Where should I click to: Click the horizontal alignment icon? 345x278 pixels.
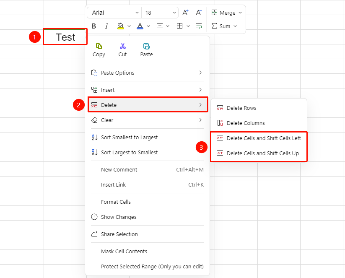pyautogui.click(x=160, y=26)
